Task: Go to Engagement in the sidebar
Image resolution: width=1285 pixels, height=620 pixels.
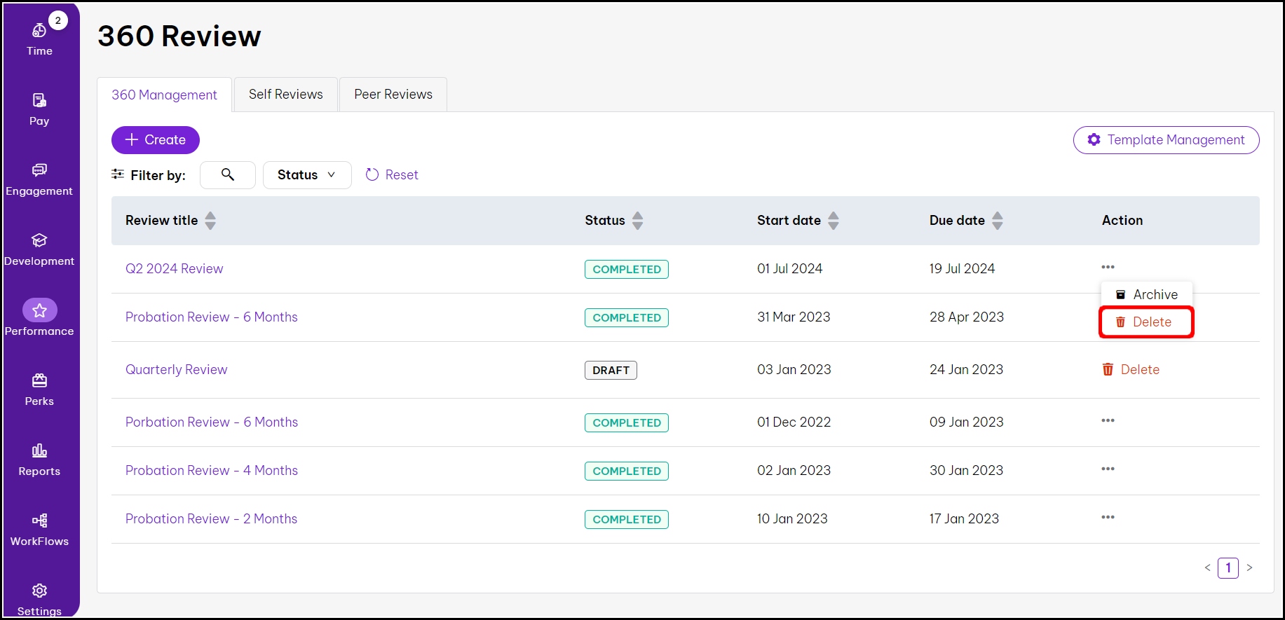Action: [x=39, y=179]
